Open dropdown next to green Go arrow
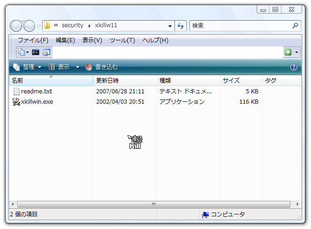Screen dimensions: 311x229 coord(297,53)
